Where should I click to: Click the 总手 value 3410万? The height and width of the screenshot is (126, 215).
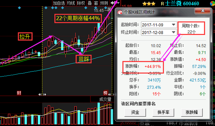click(x=154, y=80)
